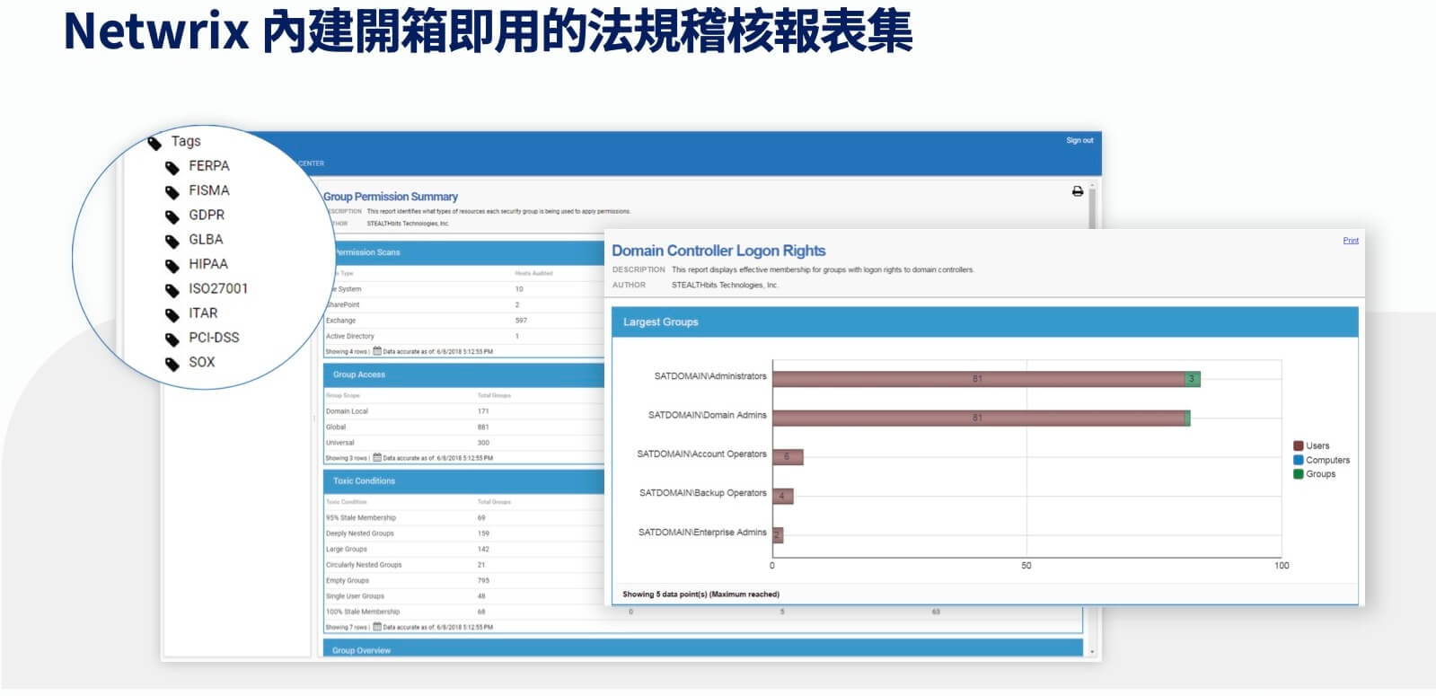Click the tag icon beside FERPA

(x=172, y=168)
